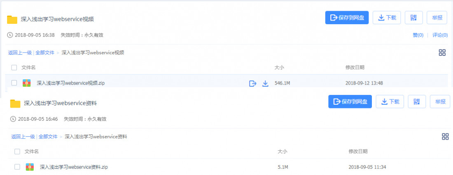Check the 深入浅出学习webservice视频.zip checkbox
Screen dimensions: 453x175
coord(14,83)
